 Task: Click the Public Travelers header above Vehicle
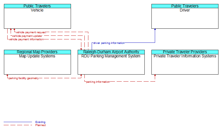[x=37, y=6]
